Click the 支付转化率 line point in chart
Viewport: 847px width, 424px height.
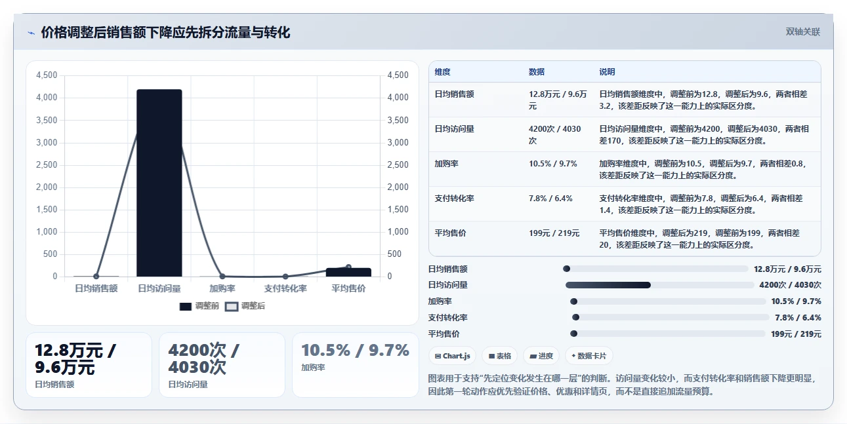click(x=285, y=277)
